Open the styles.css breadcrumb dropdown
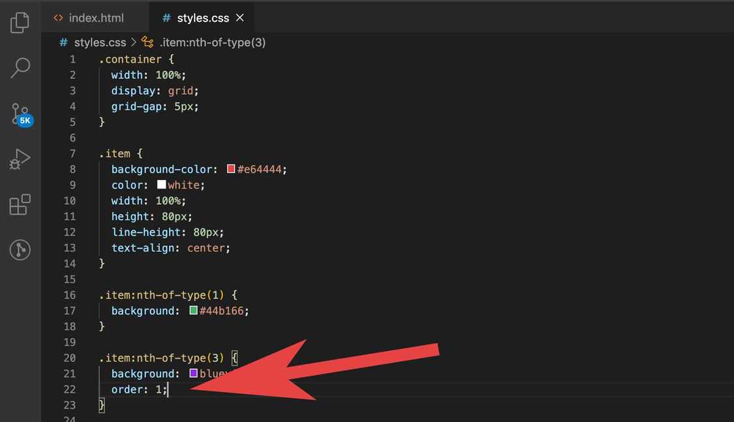The height and width of the screenshot is (422, 734). [x=100, y=42]
